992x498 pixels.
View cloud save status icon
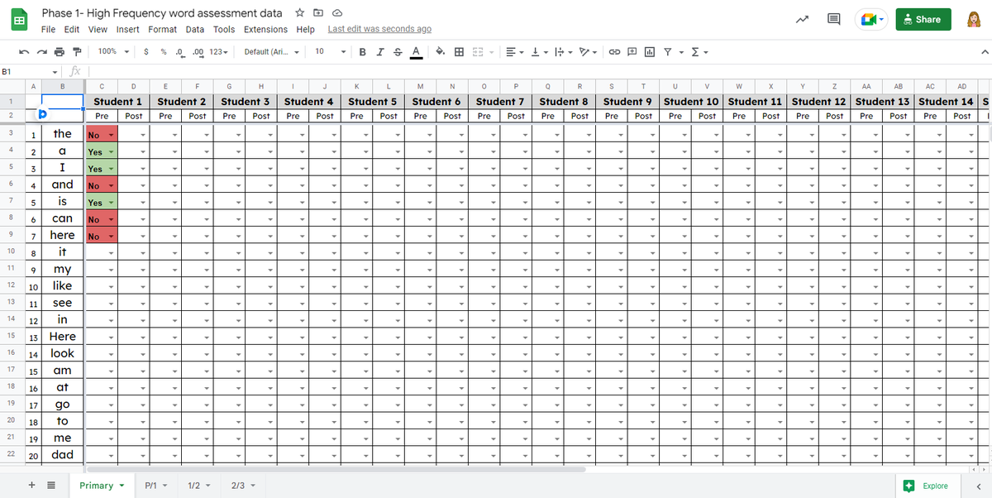coord(337,13)
